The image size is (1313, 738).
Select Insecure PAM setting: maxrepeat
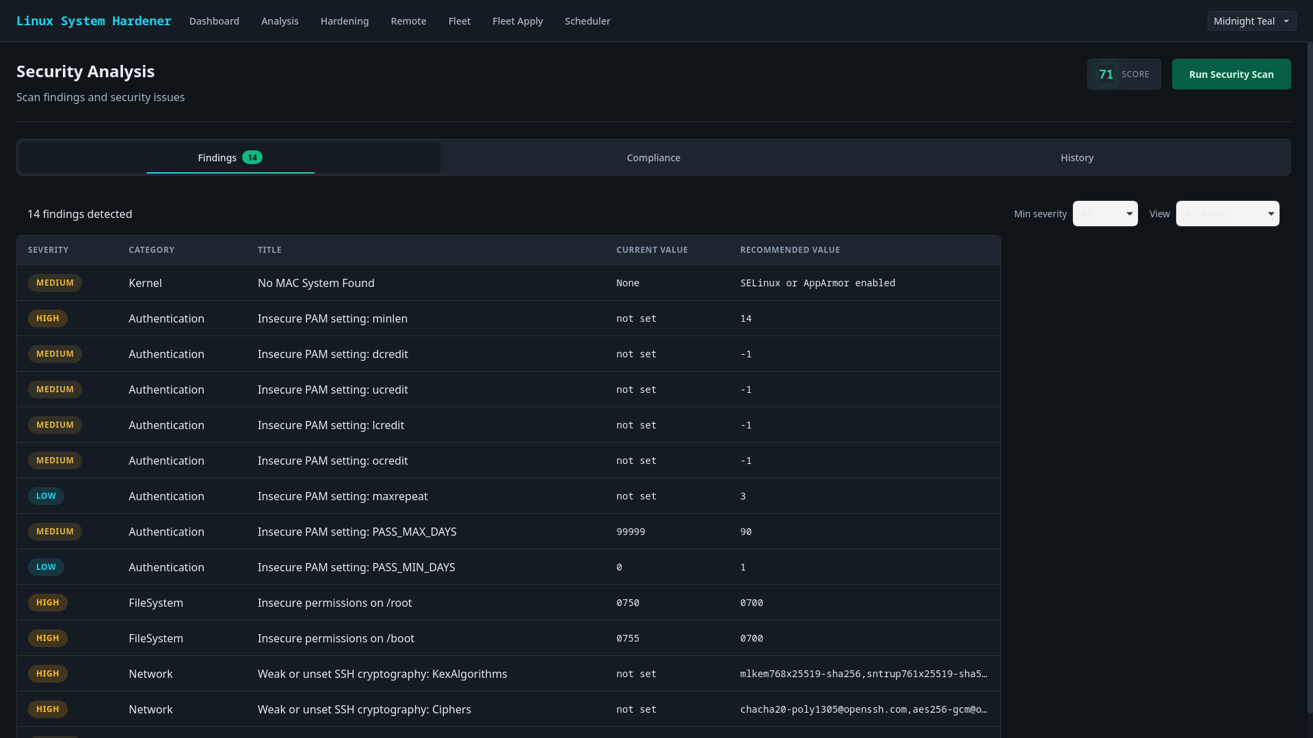pos(509,496)
